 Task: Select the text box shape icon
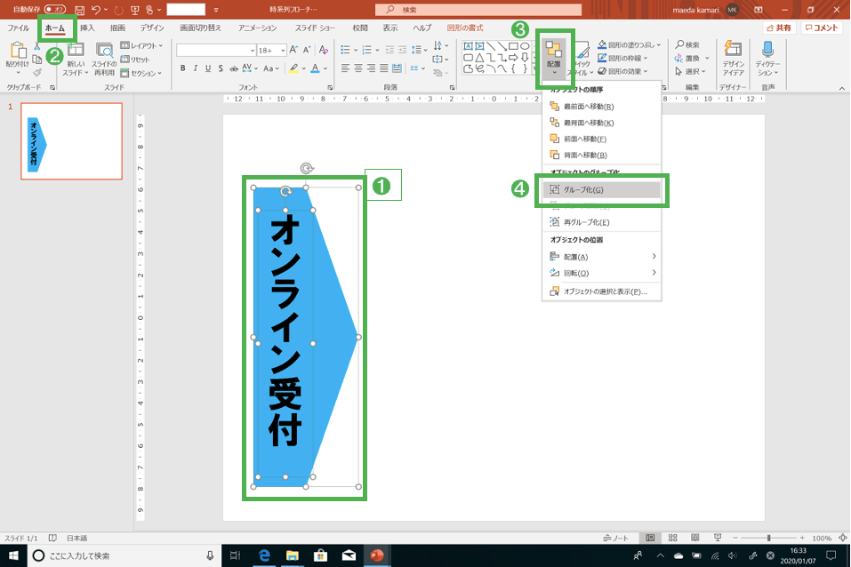click(x=468, y=47)
